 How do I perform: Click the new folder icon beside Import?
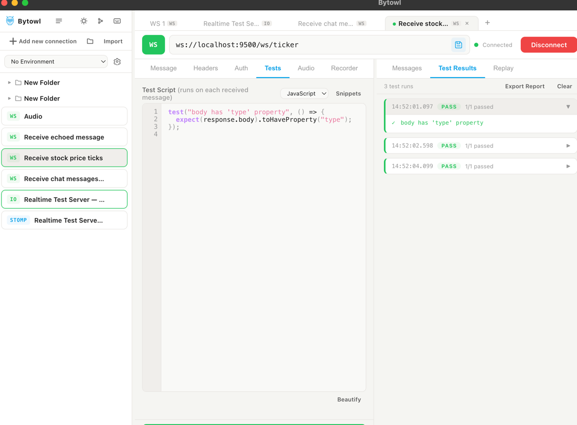point(90,41)
